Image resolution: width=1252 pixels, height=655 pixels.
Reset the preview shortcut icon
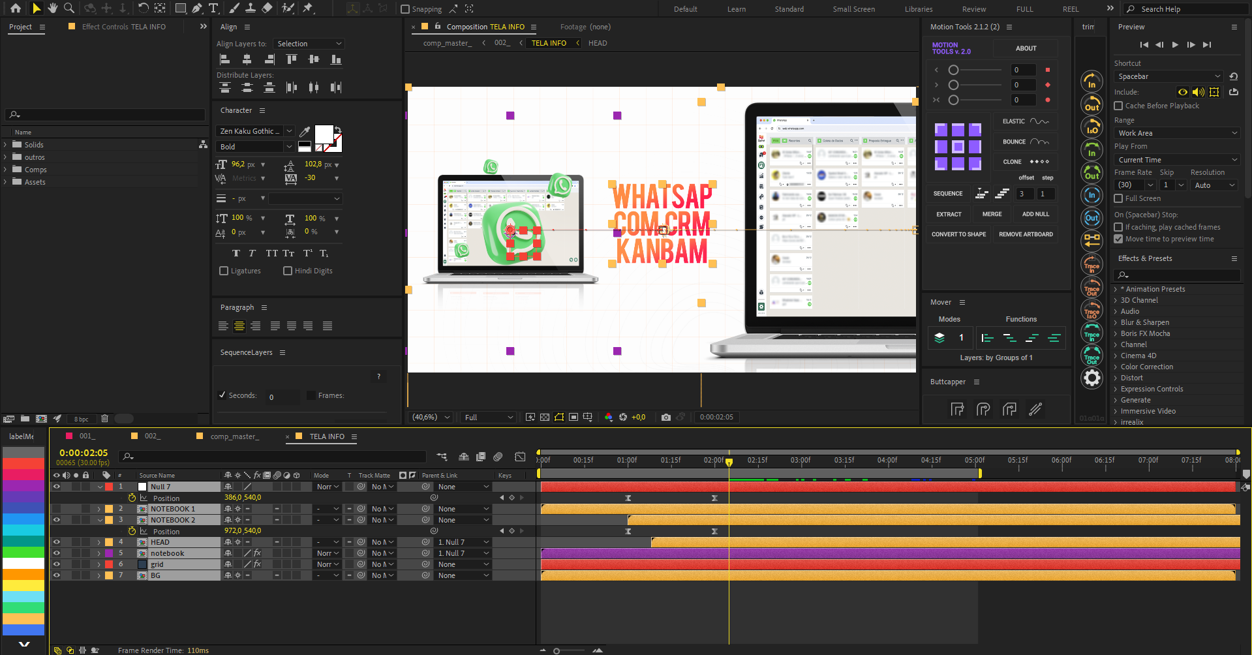[x=1233, y=76]
